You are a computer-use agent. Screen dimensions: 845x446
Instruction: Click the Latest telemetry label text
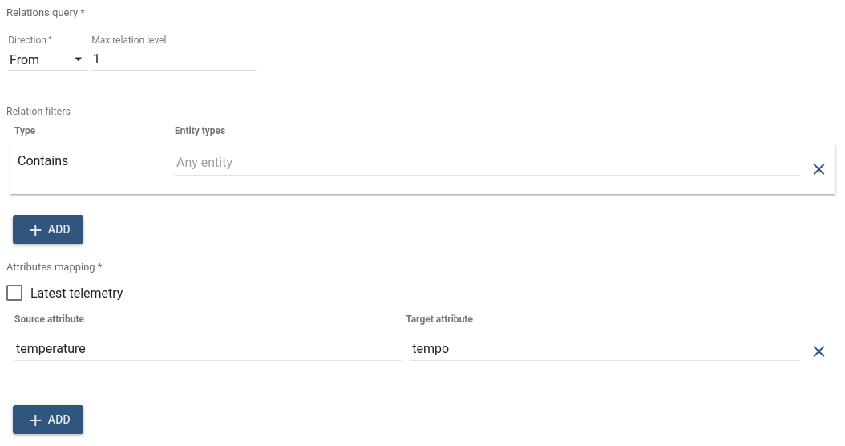click(76, 293)
